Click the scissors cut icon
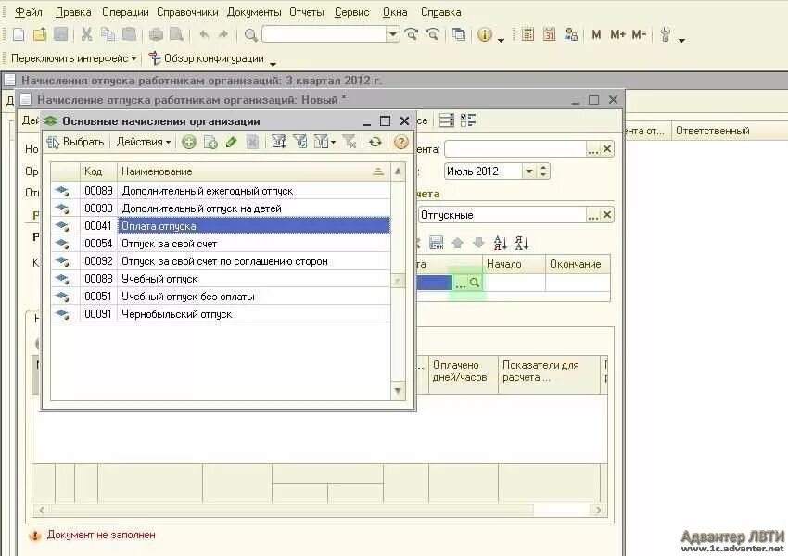This screenshot has width=788, height=556. coord(86,34)
